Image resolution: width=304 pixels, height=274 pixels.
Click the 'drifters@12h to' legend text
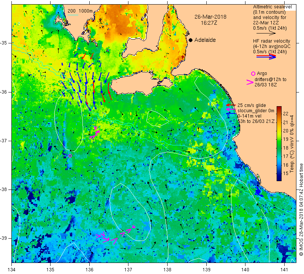271,80
